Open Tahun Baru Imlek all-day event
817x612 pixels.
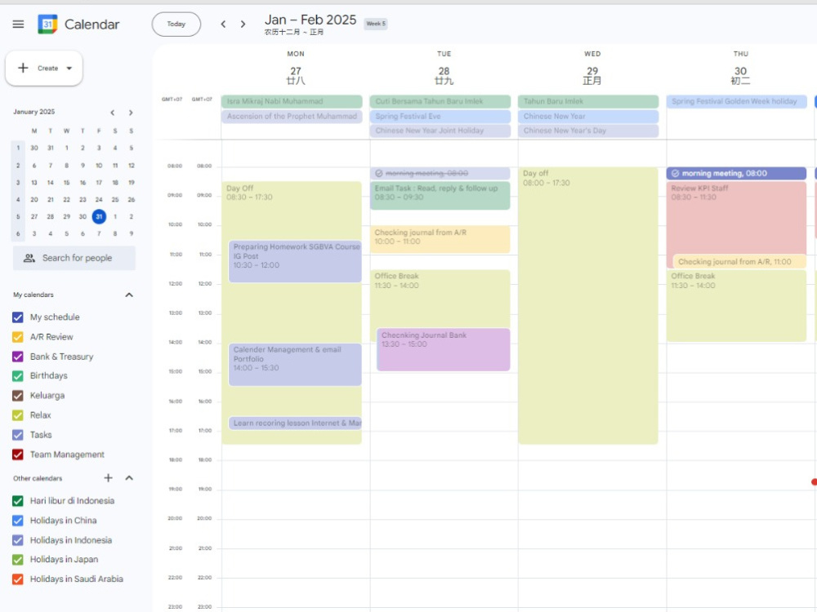588,101
